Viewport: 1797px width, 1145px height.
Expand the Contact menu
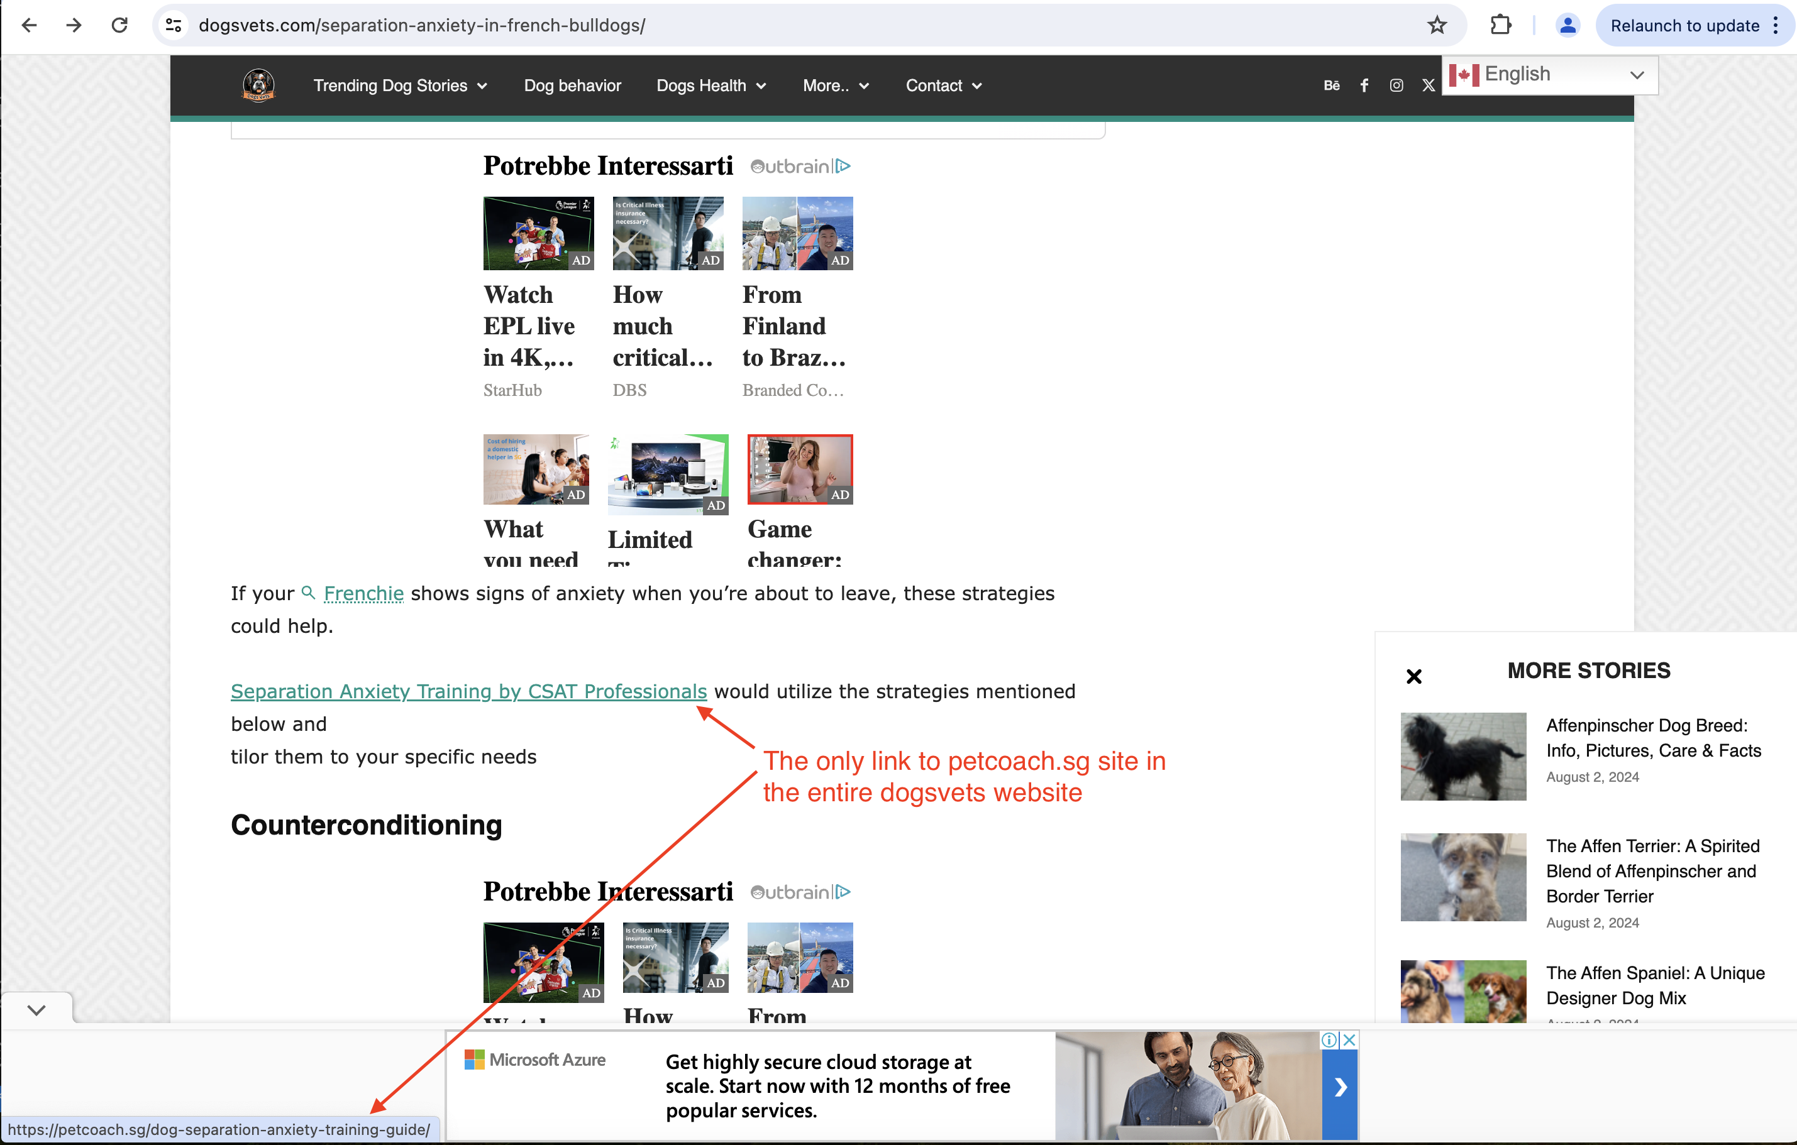(x=943, y=86)
